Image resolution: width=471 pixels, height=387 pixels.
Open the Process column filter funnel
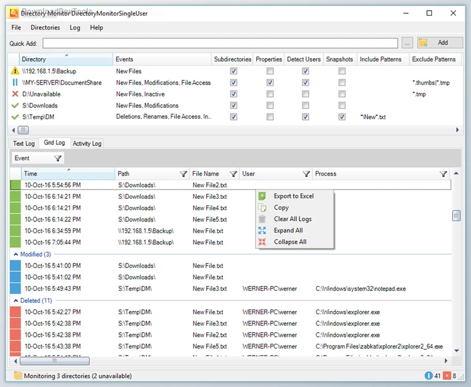443,174
